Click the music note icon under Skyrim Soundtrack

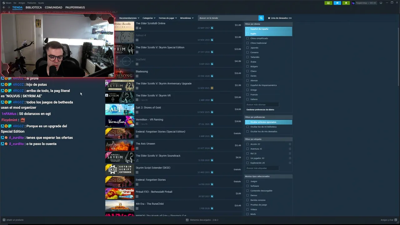tap(137, 160)
